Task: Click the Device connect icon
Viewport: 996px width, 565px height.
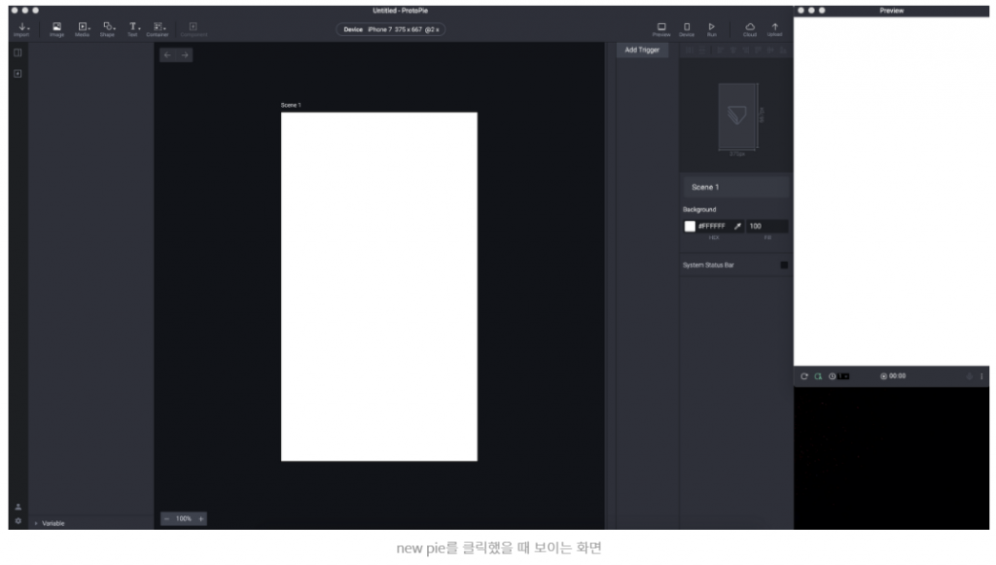Action: [687, 29]
